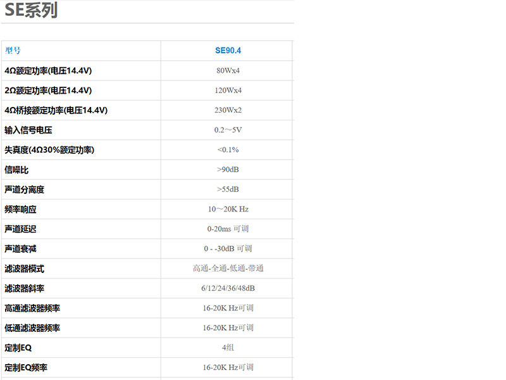Image resolution: width=506 pixels, height=380 pixels.
Task: Click the SE系列 heading
Action: click(31, 11)
